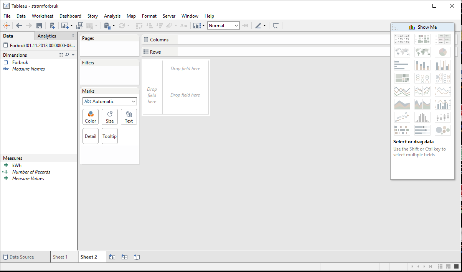Choose pie chart in Show Me
Viewport: 462px width, 272px height.
coord(443,52)
